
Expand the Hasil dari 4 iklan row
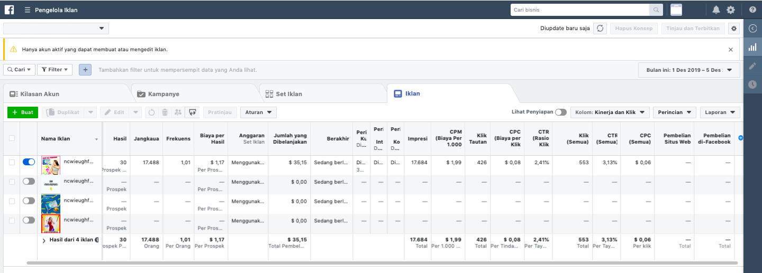click(x=44, y=240)
